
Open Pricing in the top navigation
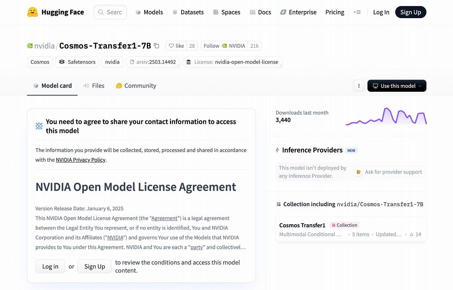pos(335,12)
